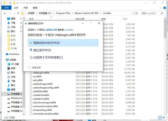168x121 pixels.
Task: Open the 文件 menu tab
Action: (5, 8)
